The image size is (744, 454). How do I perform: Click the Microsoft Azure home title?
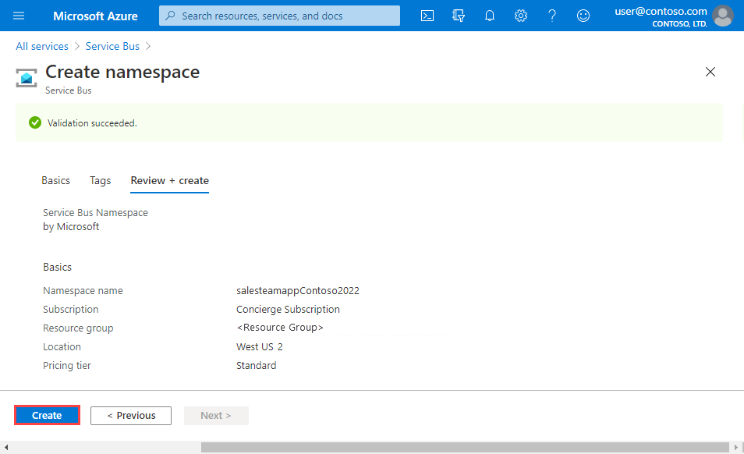coord(95,16)
